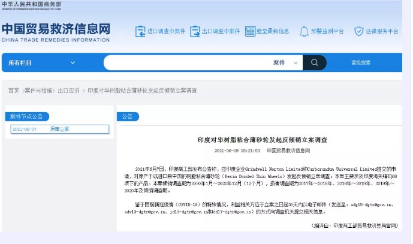Viewport: 413px width, 244px height.
Task: Navigate to 出口应诉 breadcrumb link
Action: click(x=68, y=91)
